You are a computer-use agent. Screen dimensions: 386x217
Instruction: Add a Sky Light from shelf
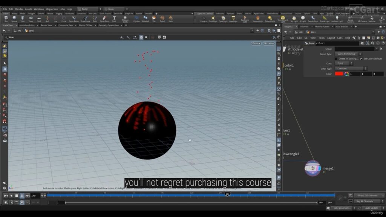pyautogui.click(x=294, y=19)
